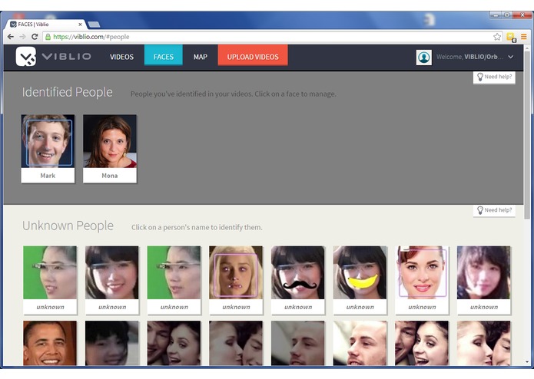The width and height of the screenshot is (534, 379).
Task: Click the Viblio logo icon
Action: [x=26, y=57]
